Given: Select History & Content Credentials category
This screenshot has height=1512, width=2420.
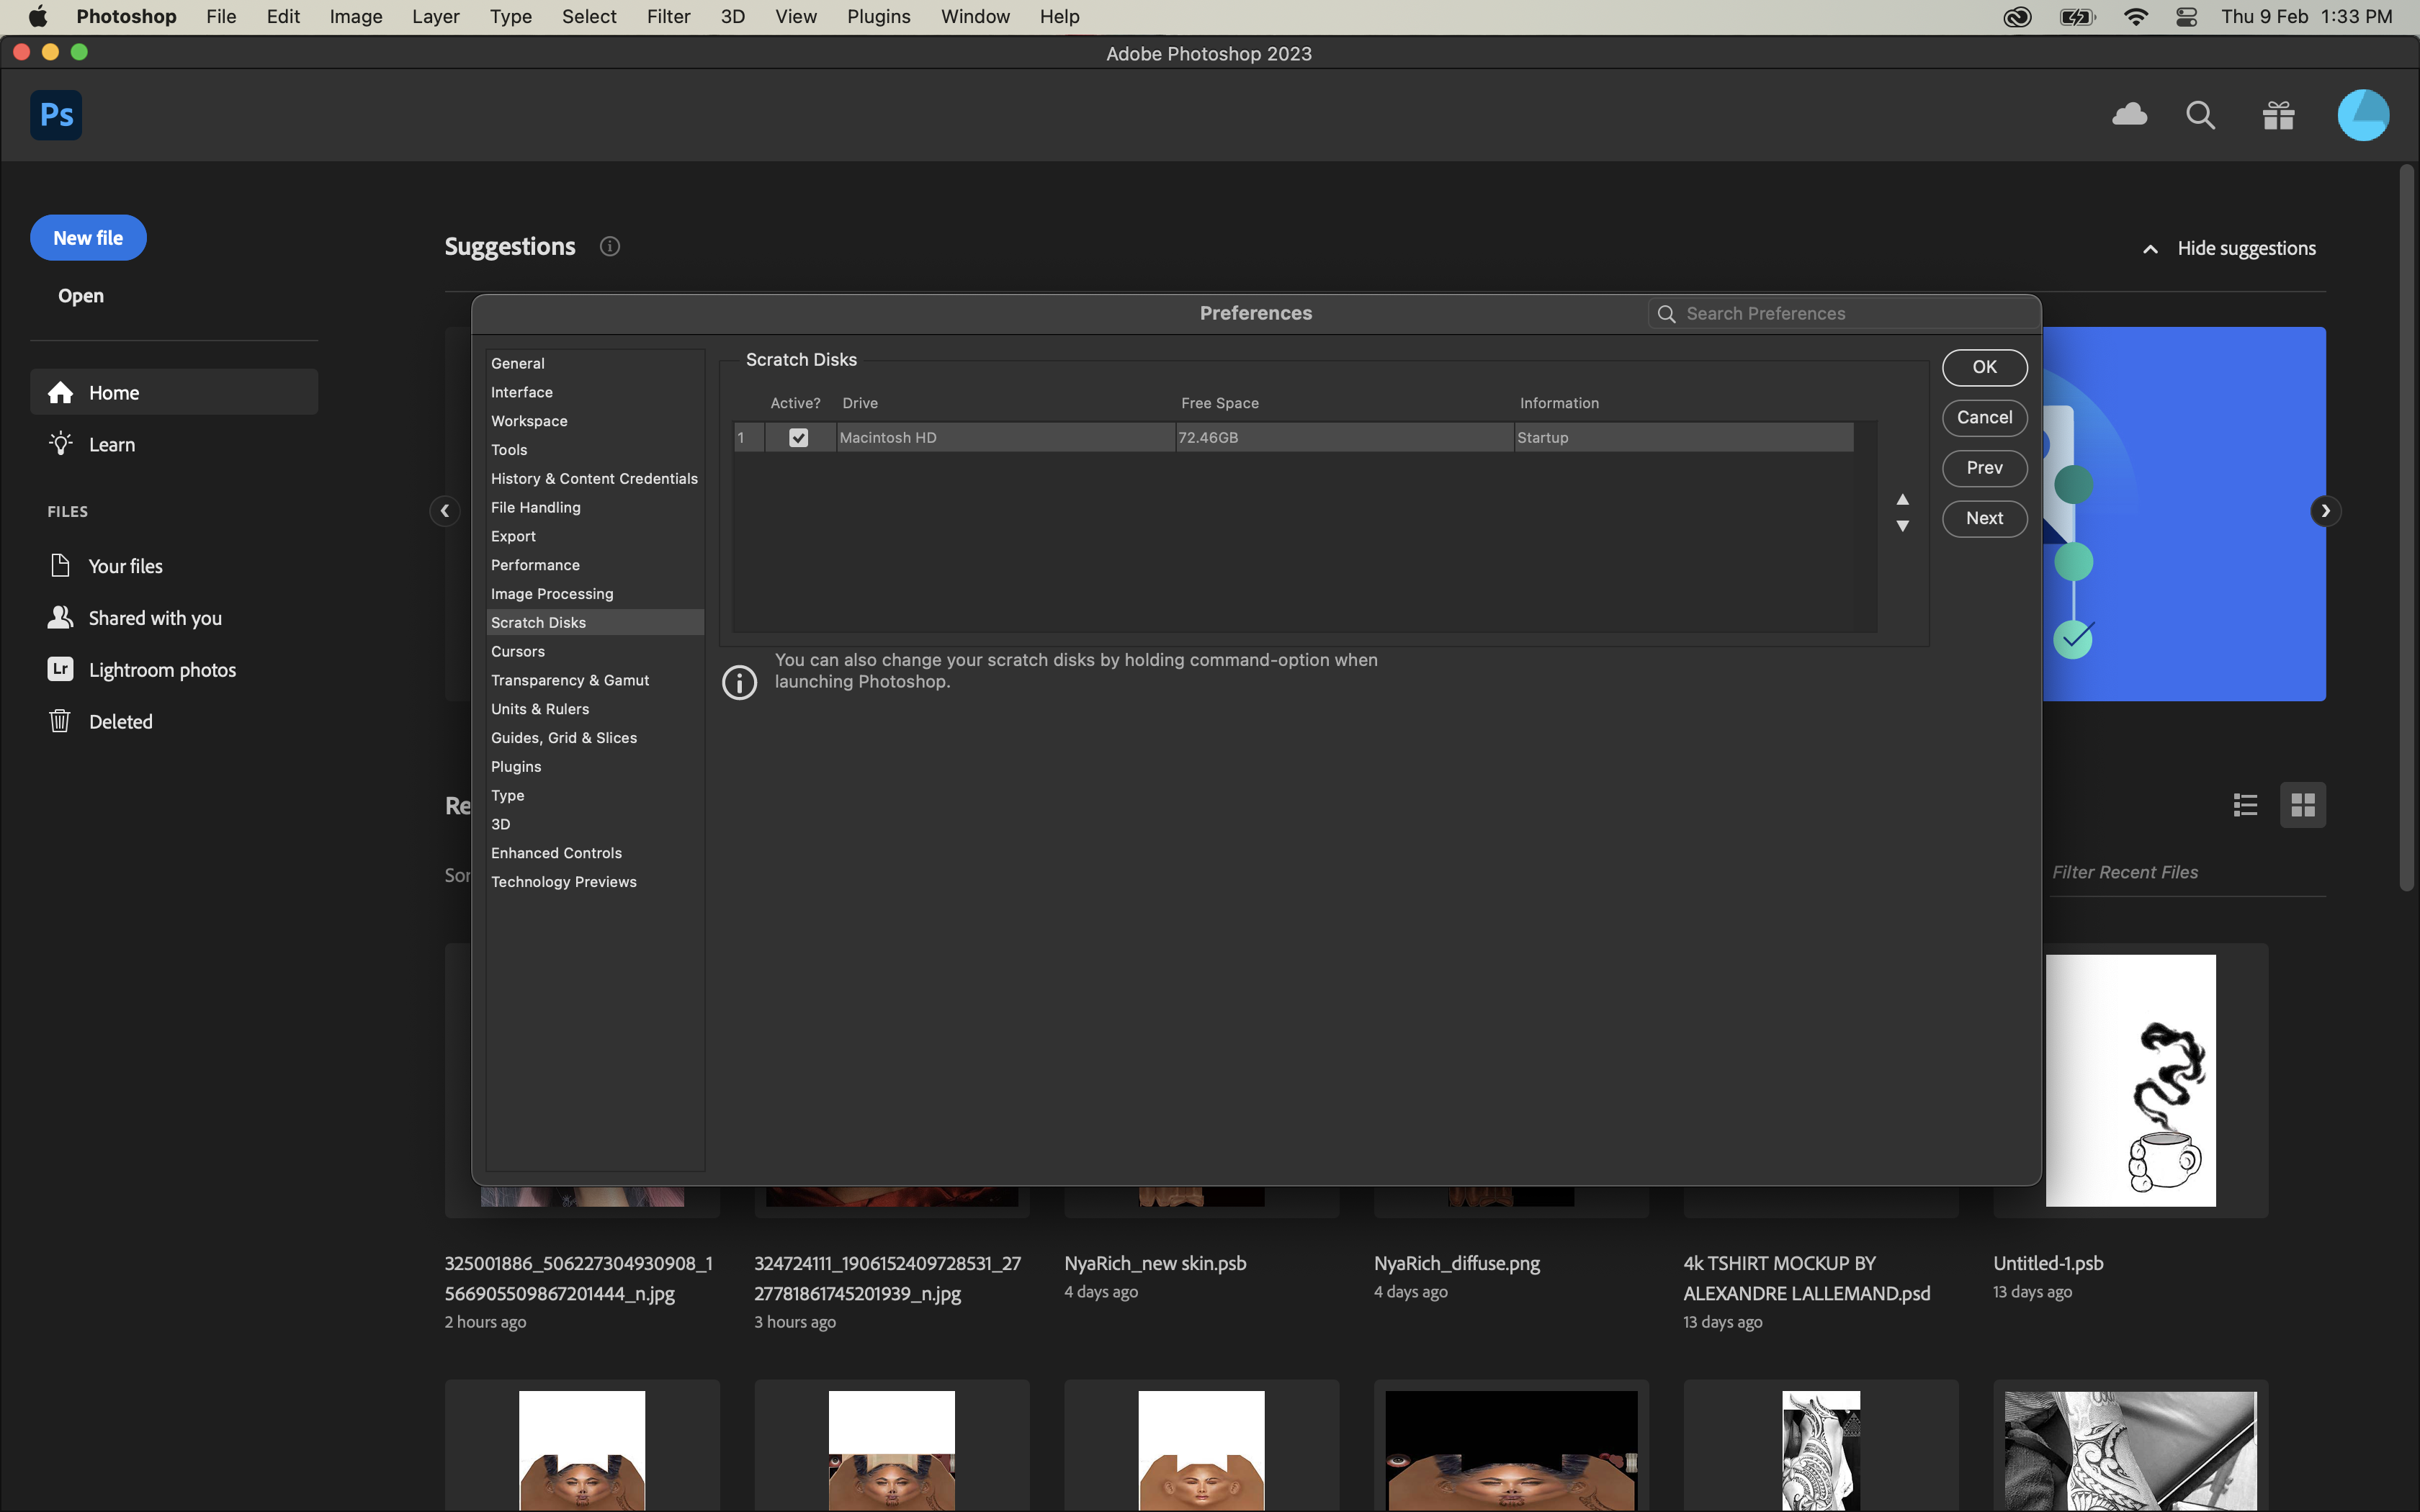Looking at the screenshot, I should 594,479.
